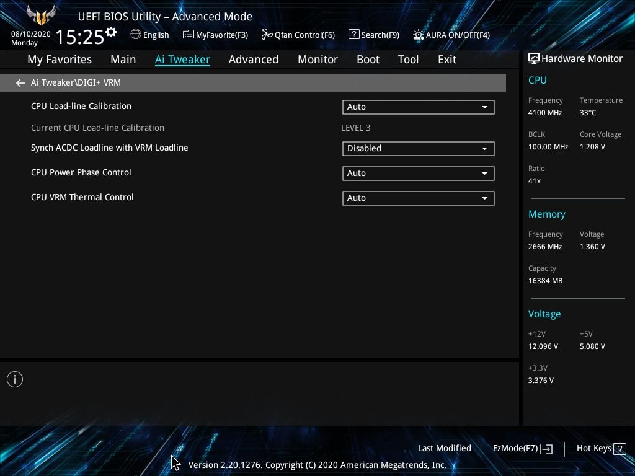The width and height of the screenshot is (635, 476).
Task: Select CPU Power Phase Control label
Action: [81, 172]
